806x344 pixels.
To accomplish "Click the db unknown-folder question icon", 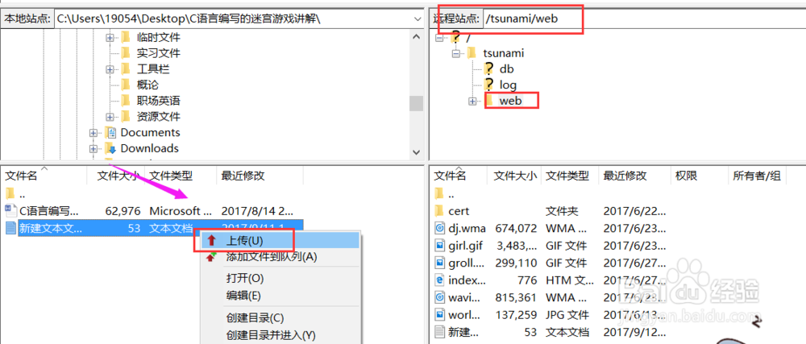I will 489,68.
